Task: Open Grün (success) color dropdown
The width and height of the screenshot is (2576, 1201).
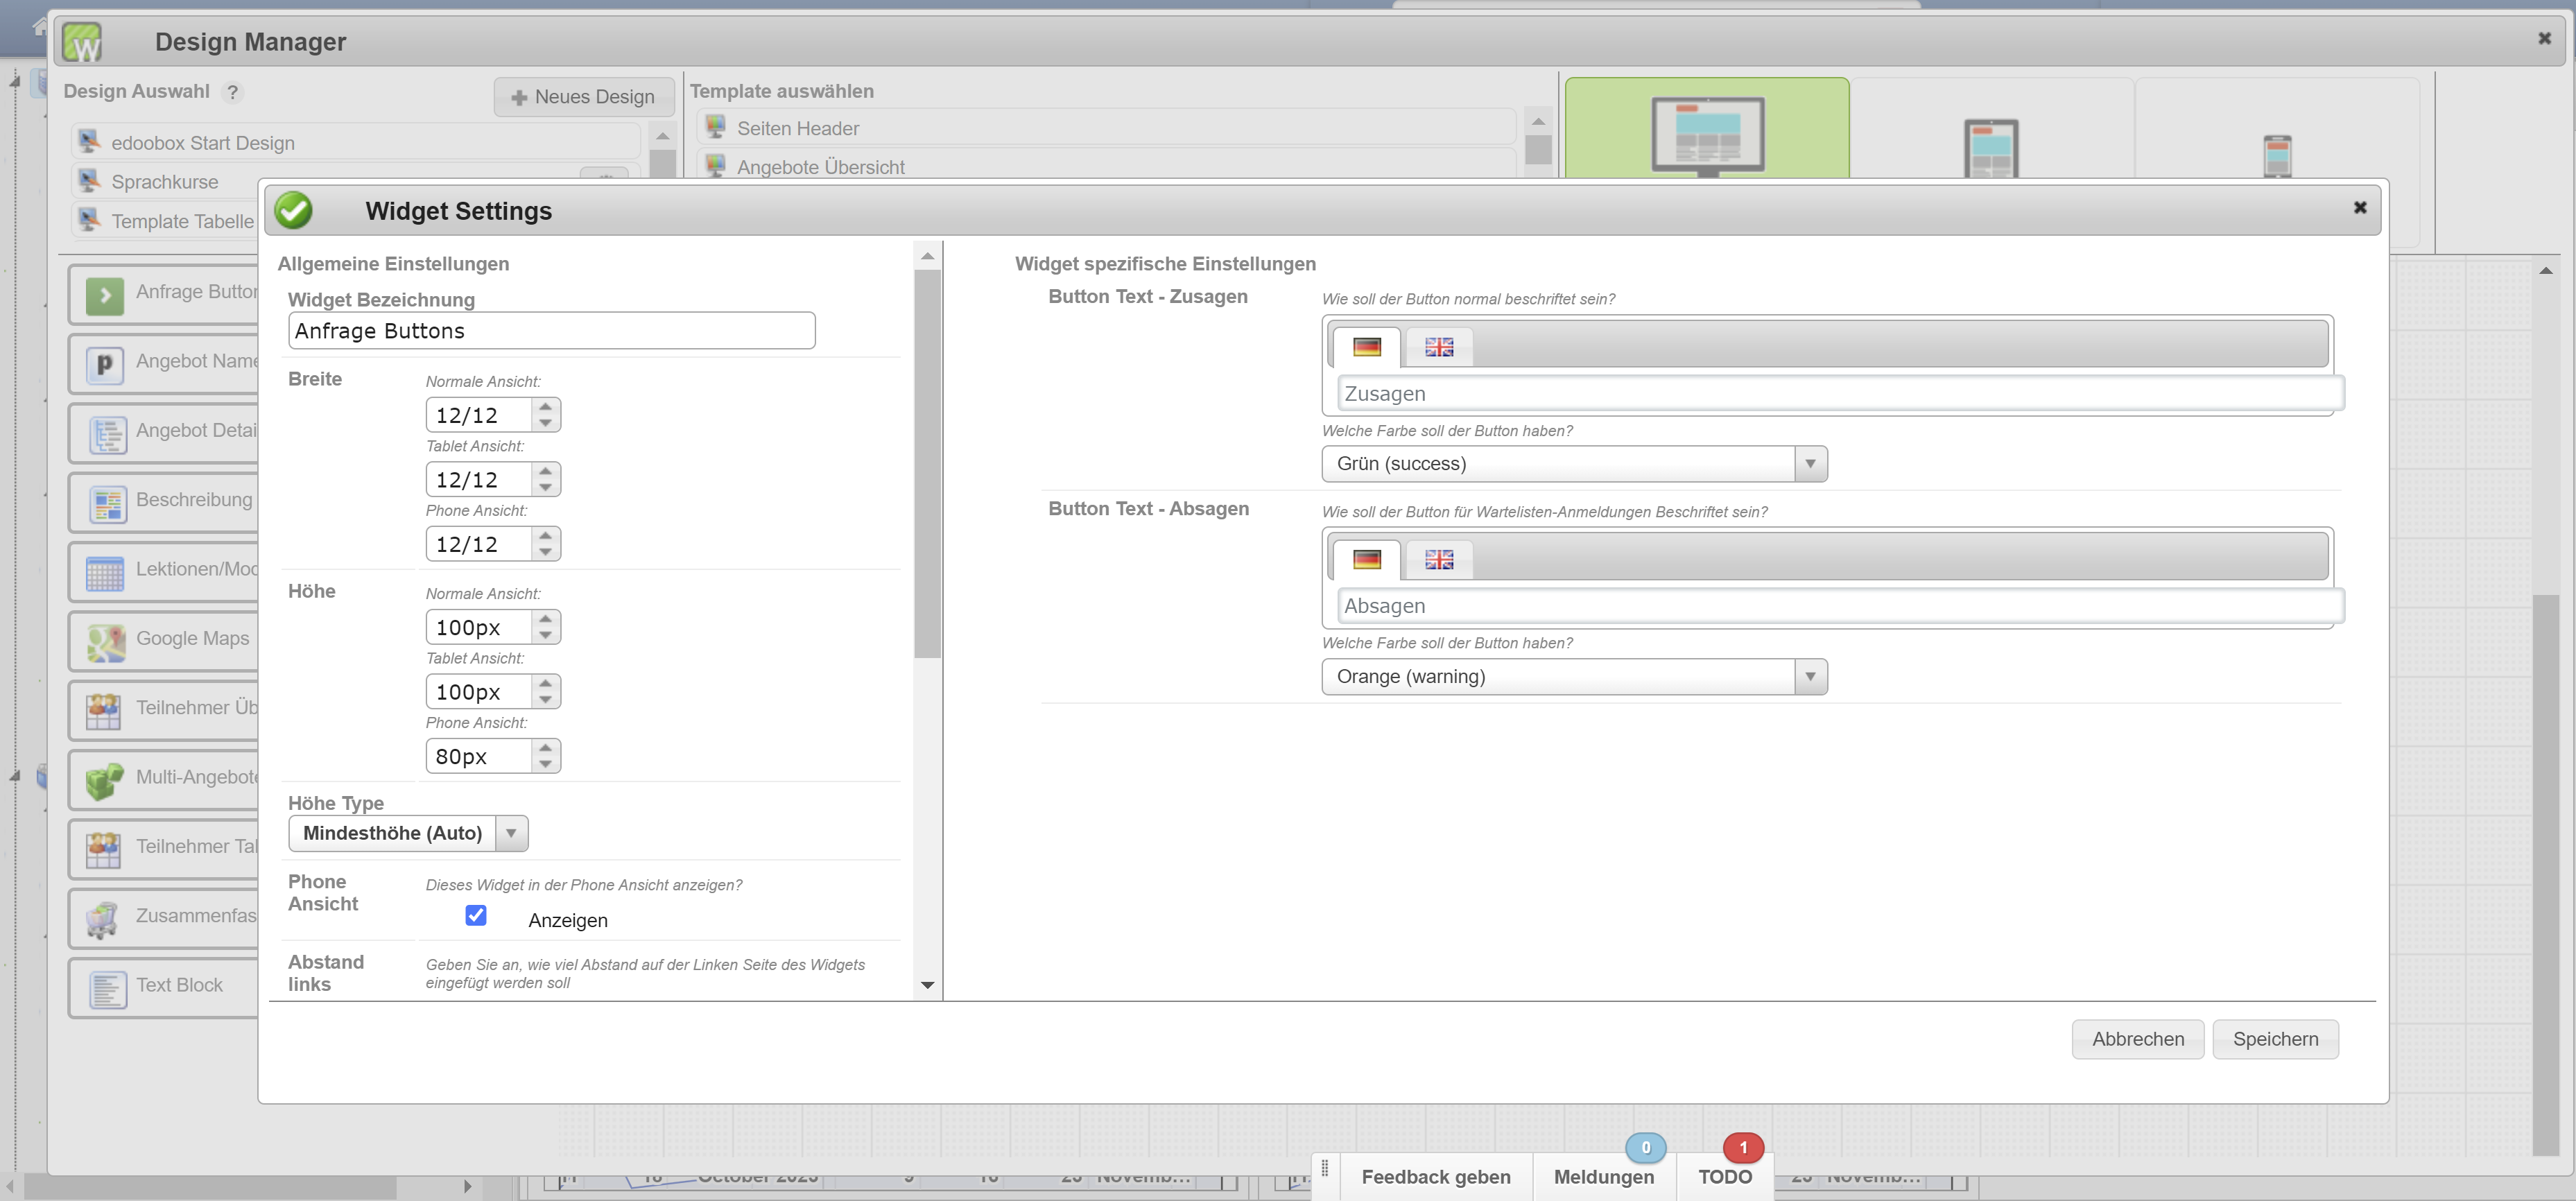Action: coord(1573,464)
